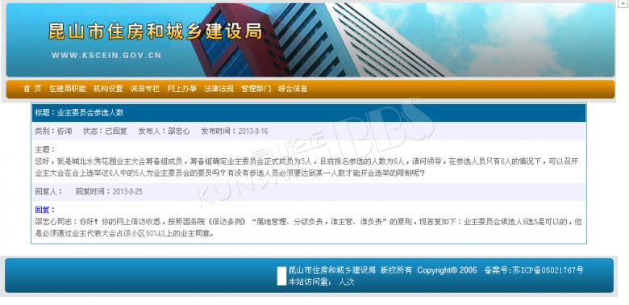Click the reply time 2013-8-25
The width and height of the screenshot is (629, 305).
[127, 191]
